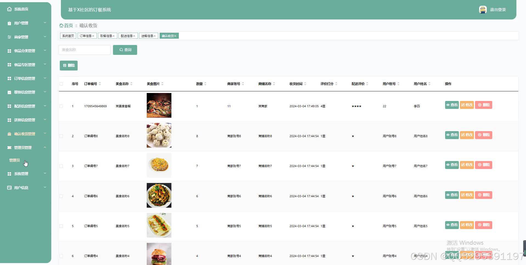Click 查看 for order 1709545649869
Image resolution: width=526 pixels, height=265 pixels.
[452, 105]
